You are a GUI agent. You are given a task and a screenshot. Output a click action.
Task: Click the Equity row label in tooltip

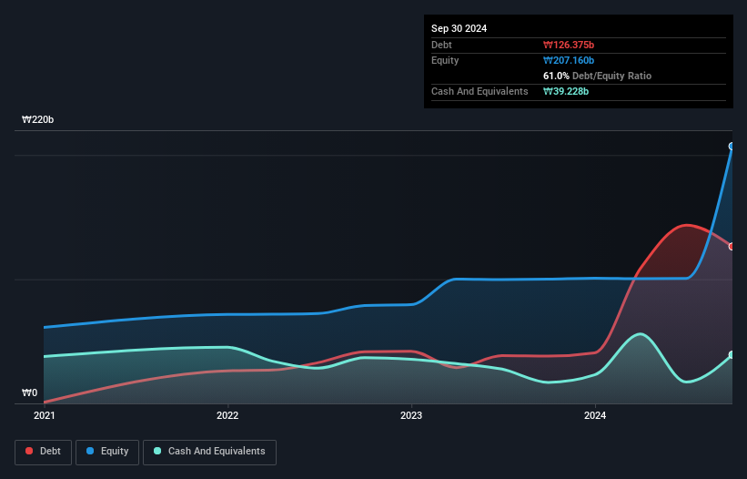[x=445, y=60]
